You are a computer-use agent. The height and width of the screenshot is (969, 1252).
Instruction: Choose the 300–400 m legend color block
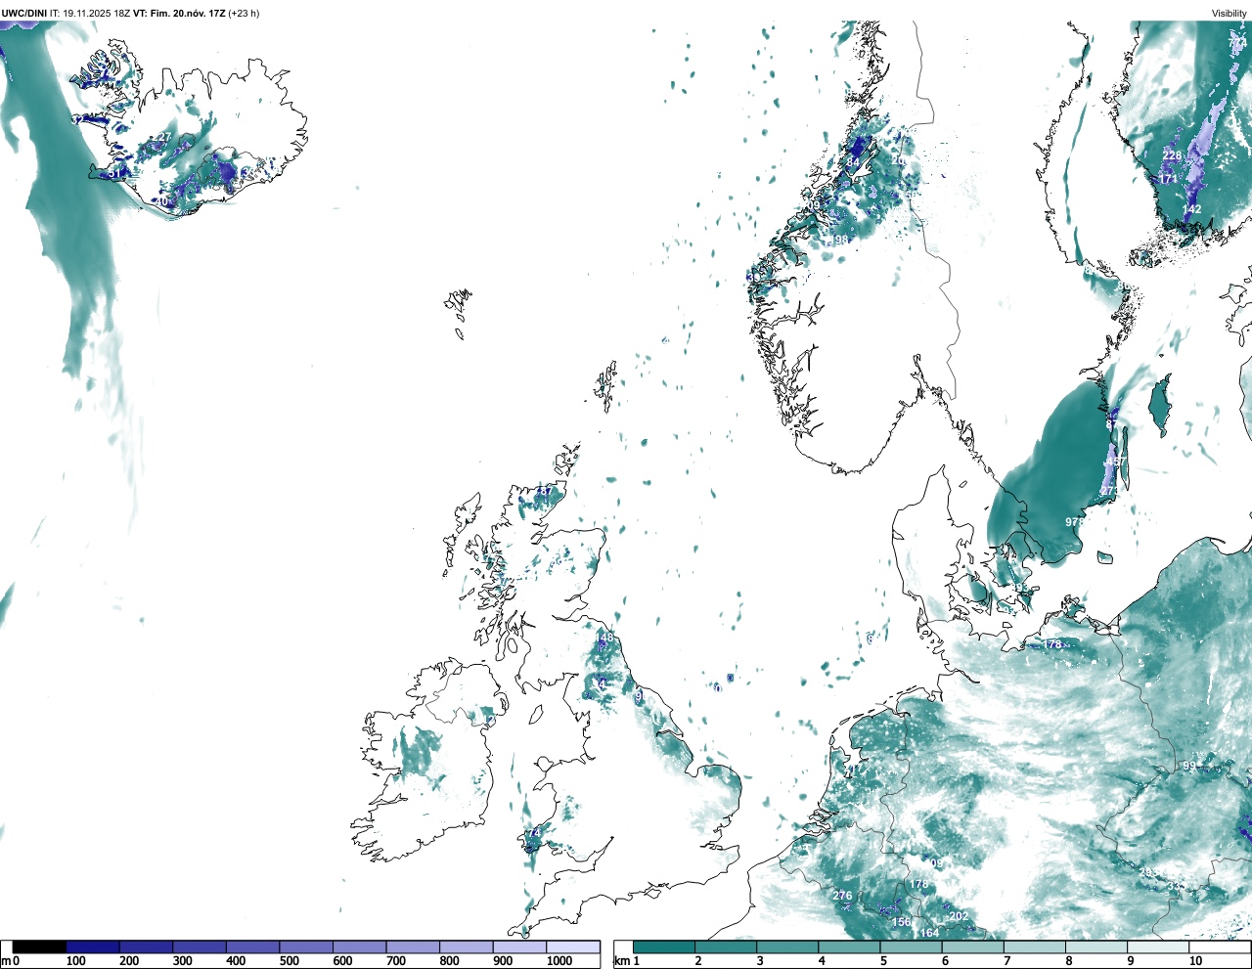pyautogui.click(x=200, y=947)
